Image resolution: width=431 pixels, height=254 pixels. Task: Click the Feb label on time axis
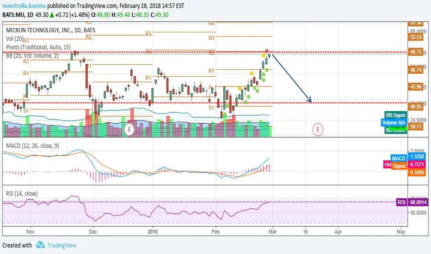[215, 232]
